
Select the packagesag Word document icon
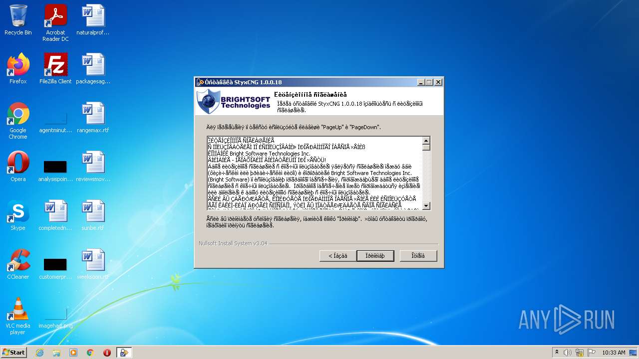(93, 68)
